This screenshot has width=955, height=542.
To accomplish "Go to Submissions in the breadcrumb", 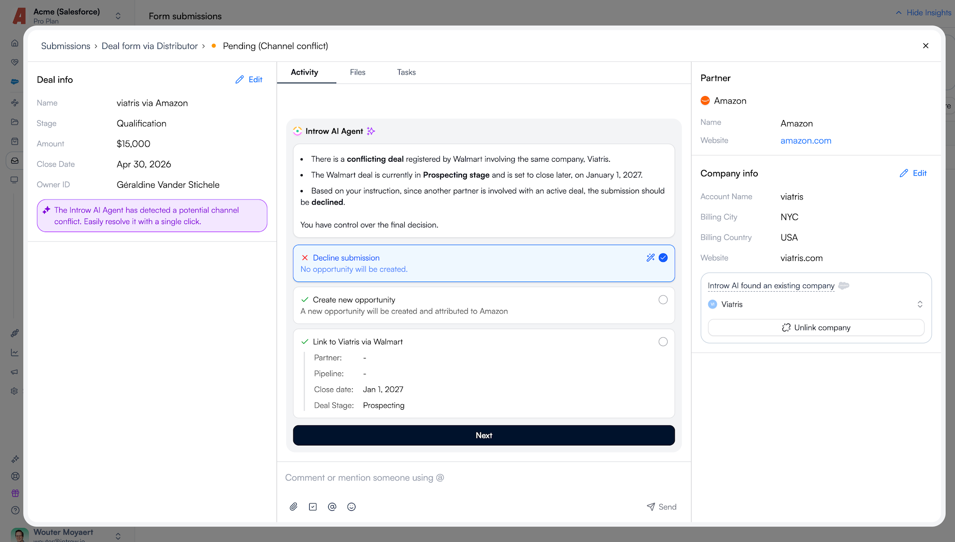I will (x=66, y=46).
